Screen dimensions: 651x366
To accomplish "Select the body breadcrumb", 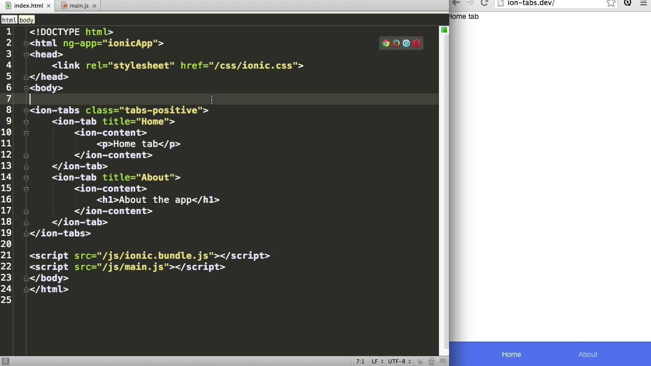I will pyautogui.click(x=26, y=20).
